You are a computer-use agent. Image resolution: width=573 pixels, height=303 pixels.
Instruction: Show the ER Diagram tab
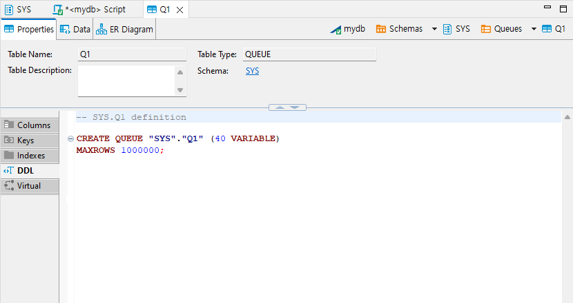pos(125,30)
